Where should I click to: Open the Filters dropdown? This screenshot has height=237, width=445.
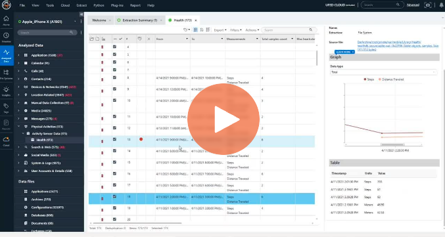point(236,30)
